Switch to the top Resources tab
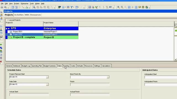The width and height of the screenshot is (177, 99). pos(36,15)
